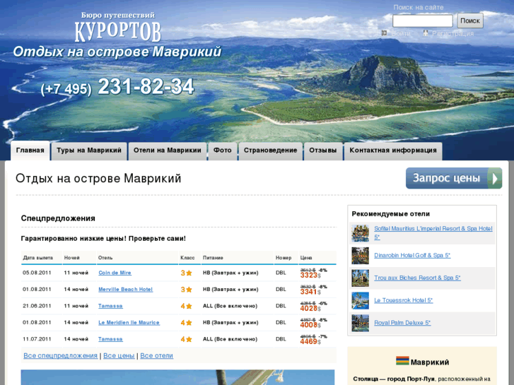Open the Отели на Маврикии tab

[x=167, y=150]
